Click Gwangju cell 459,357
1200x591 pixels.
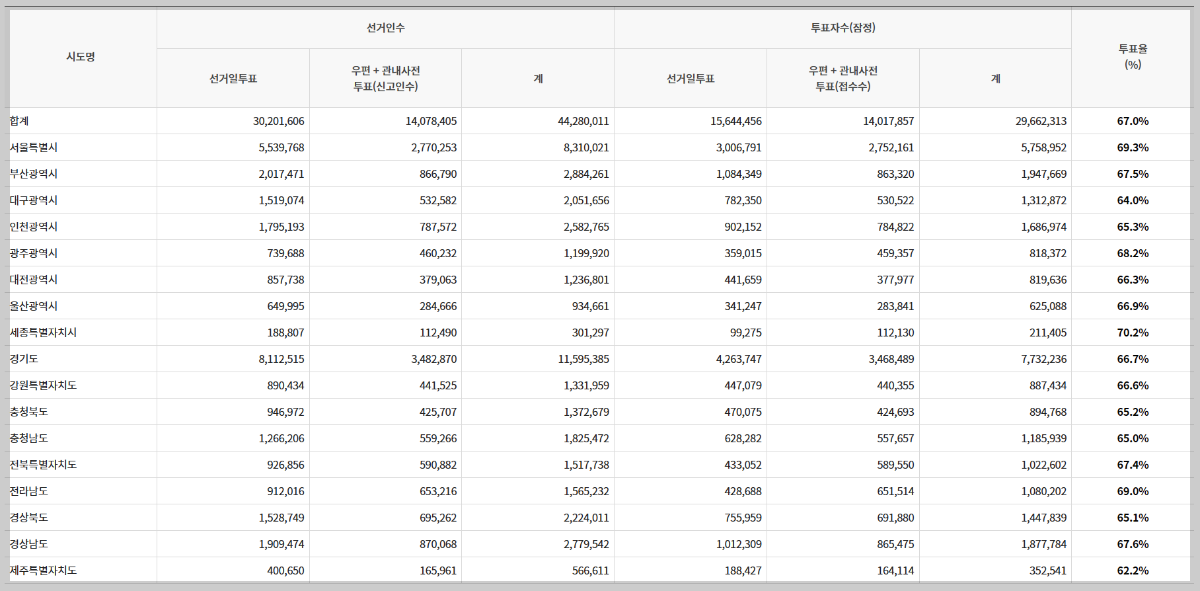tap(895, 253)
